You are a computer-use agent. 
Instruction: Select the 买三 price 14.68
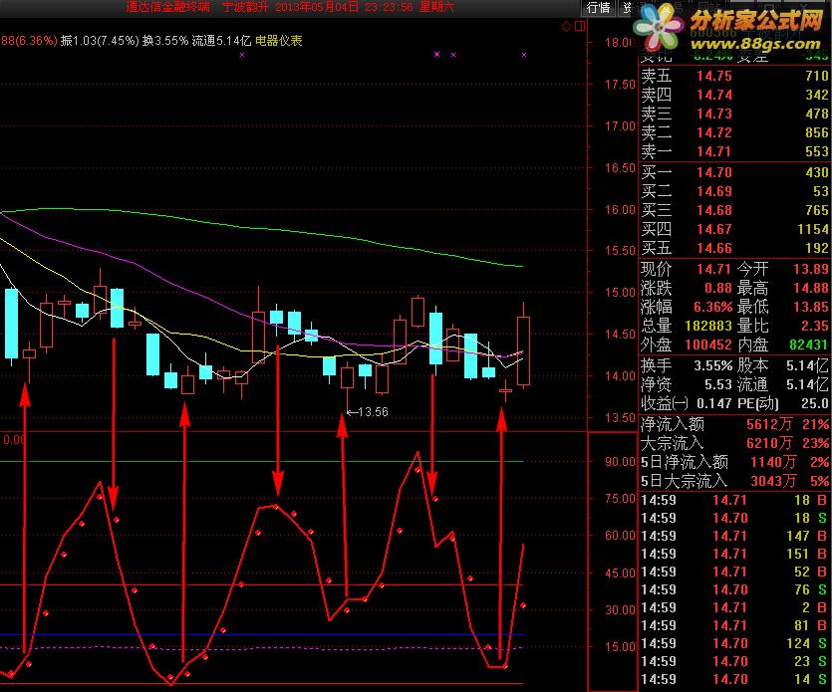click(x=714, y=210)
